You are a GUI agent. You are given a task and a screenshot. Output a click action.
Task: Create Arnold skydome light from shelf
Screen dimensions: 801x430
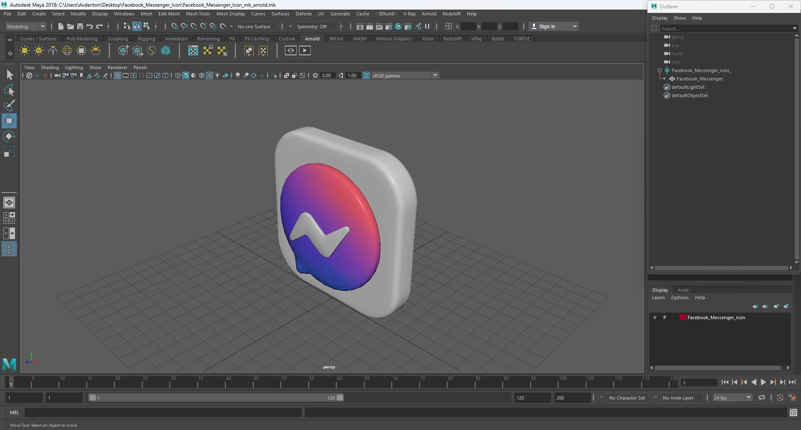pyautogui.click(x=67, y=50)
